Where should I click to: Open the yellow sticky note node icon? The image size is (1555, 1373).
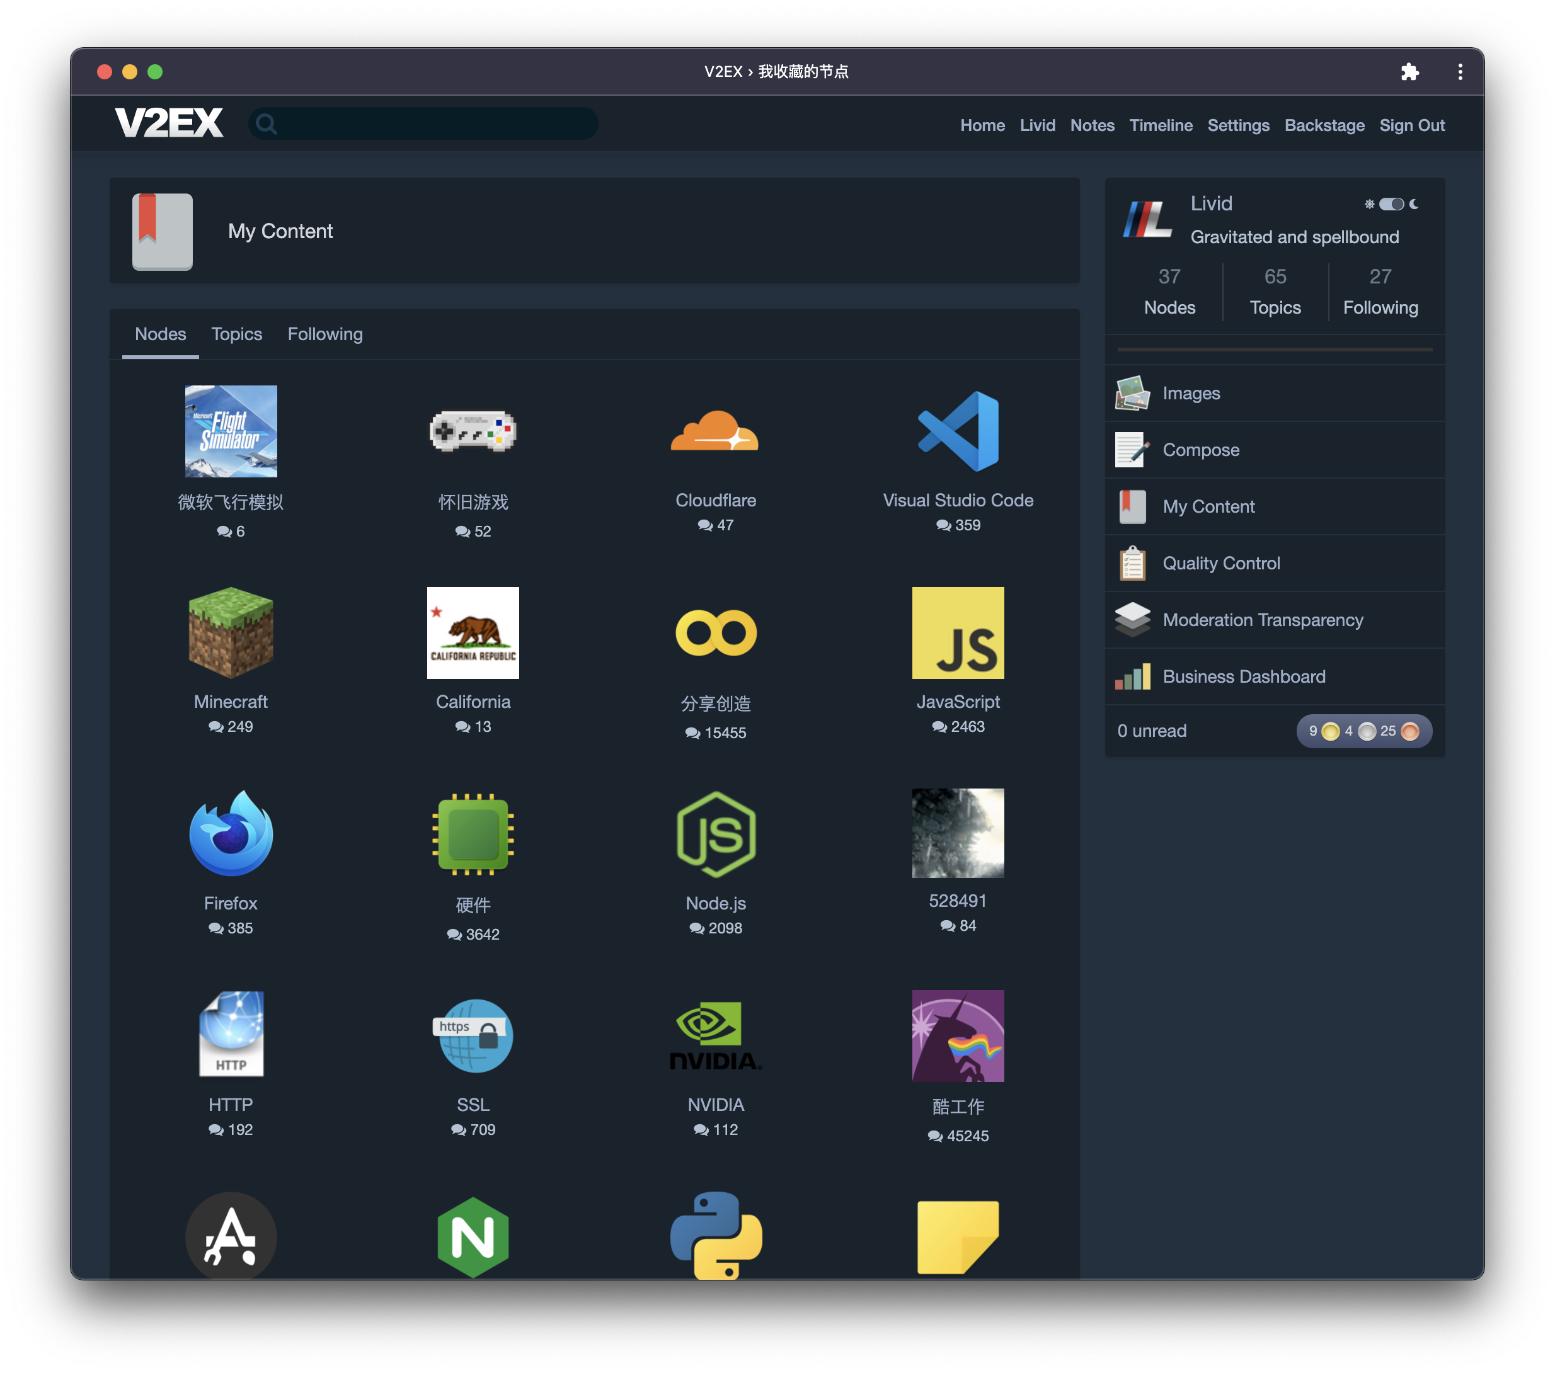pyautogui.click(x=958, y=1236)
